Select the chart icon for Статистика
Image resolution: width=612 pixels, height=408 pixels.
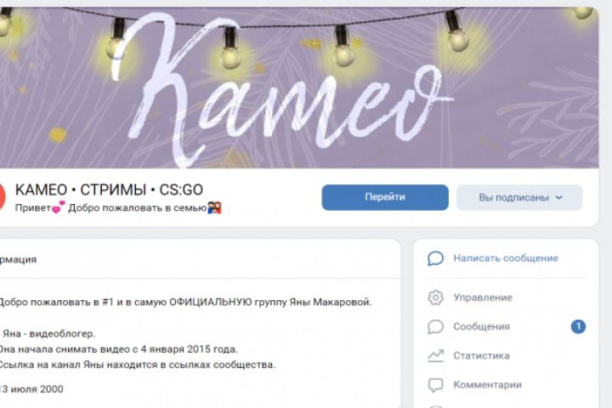point(435,355)
